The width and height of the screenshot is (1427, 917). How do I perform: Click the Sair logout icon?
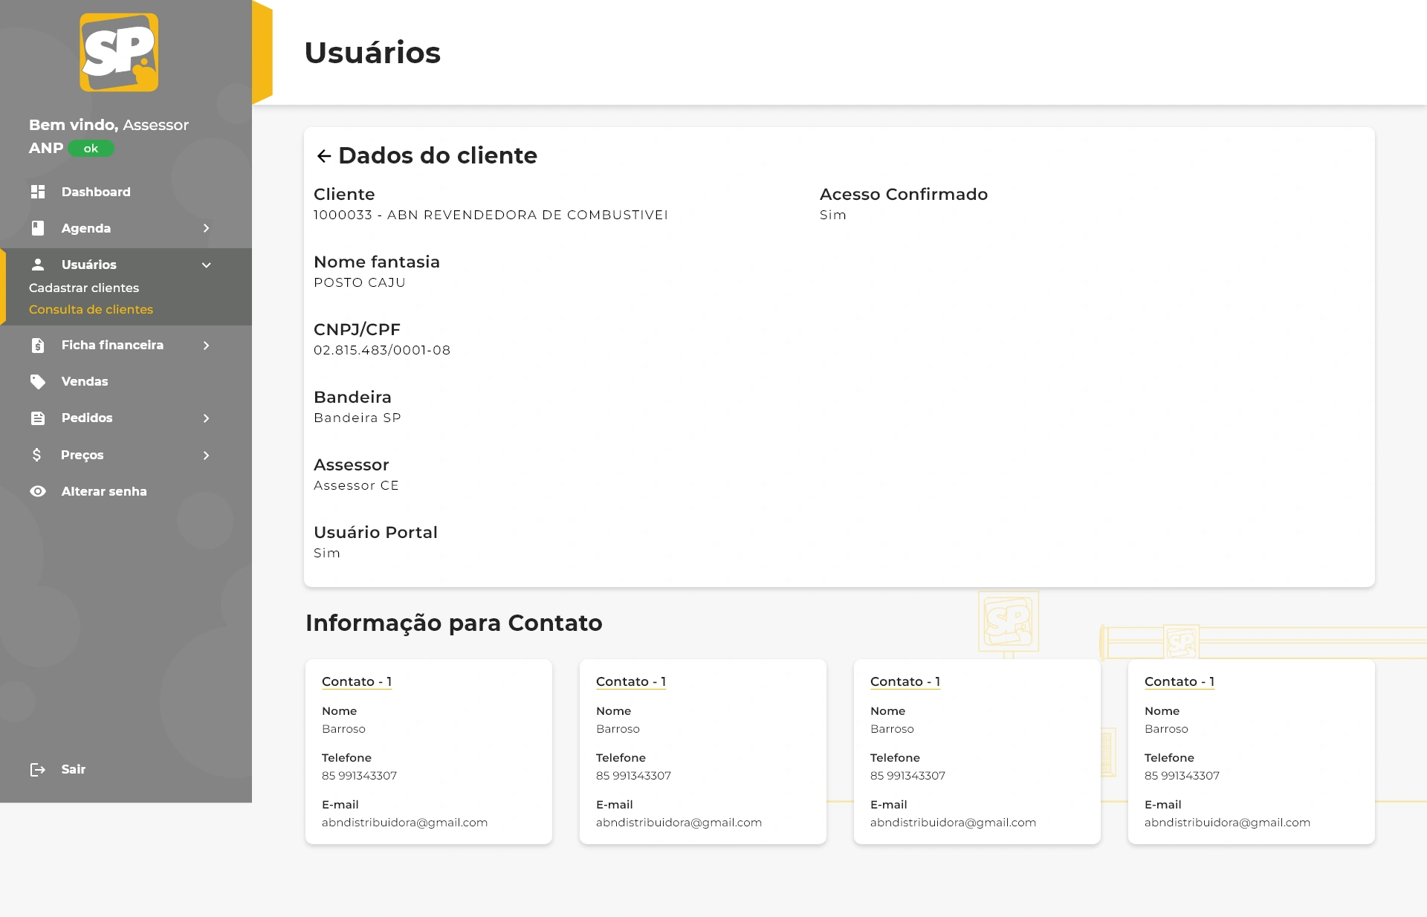click(38, 770)
